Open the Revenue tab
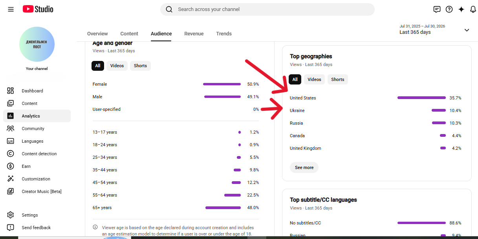 point(194,34)
